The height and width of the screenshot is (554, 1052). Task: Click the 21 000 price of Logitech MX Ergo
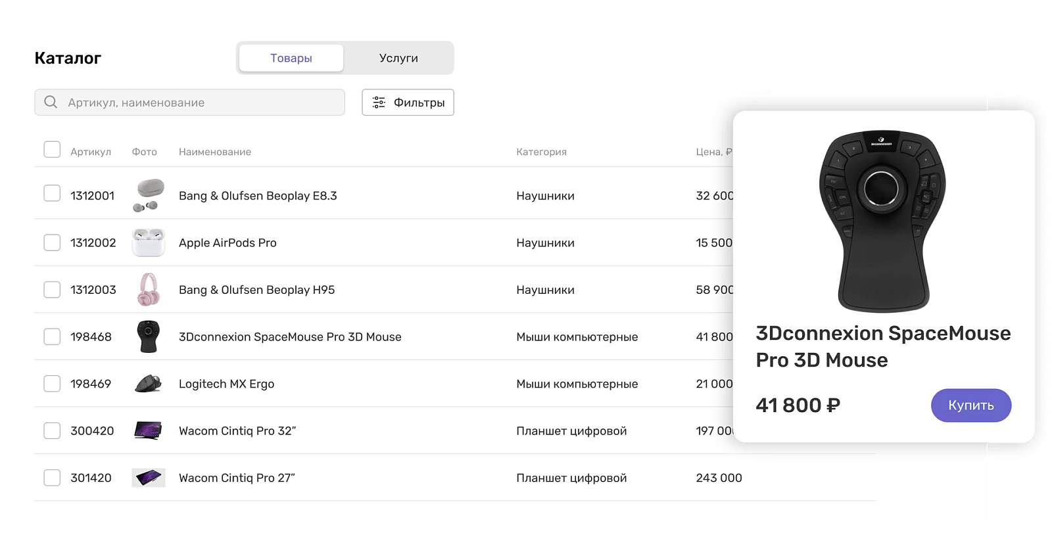pyautogui.click(x=714, y=384)
